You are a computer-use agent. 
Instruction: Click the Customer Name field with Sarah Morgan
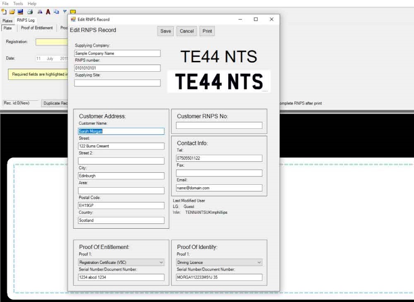pyautogui.click(x=121, y=131)
